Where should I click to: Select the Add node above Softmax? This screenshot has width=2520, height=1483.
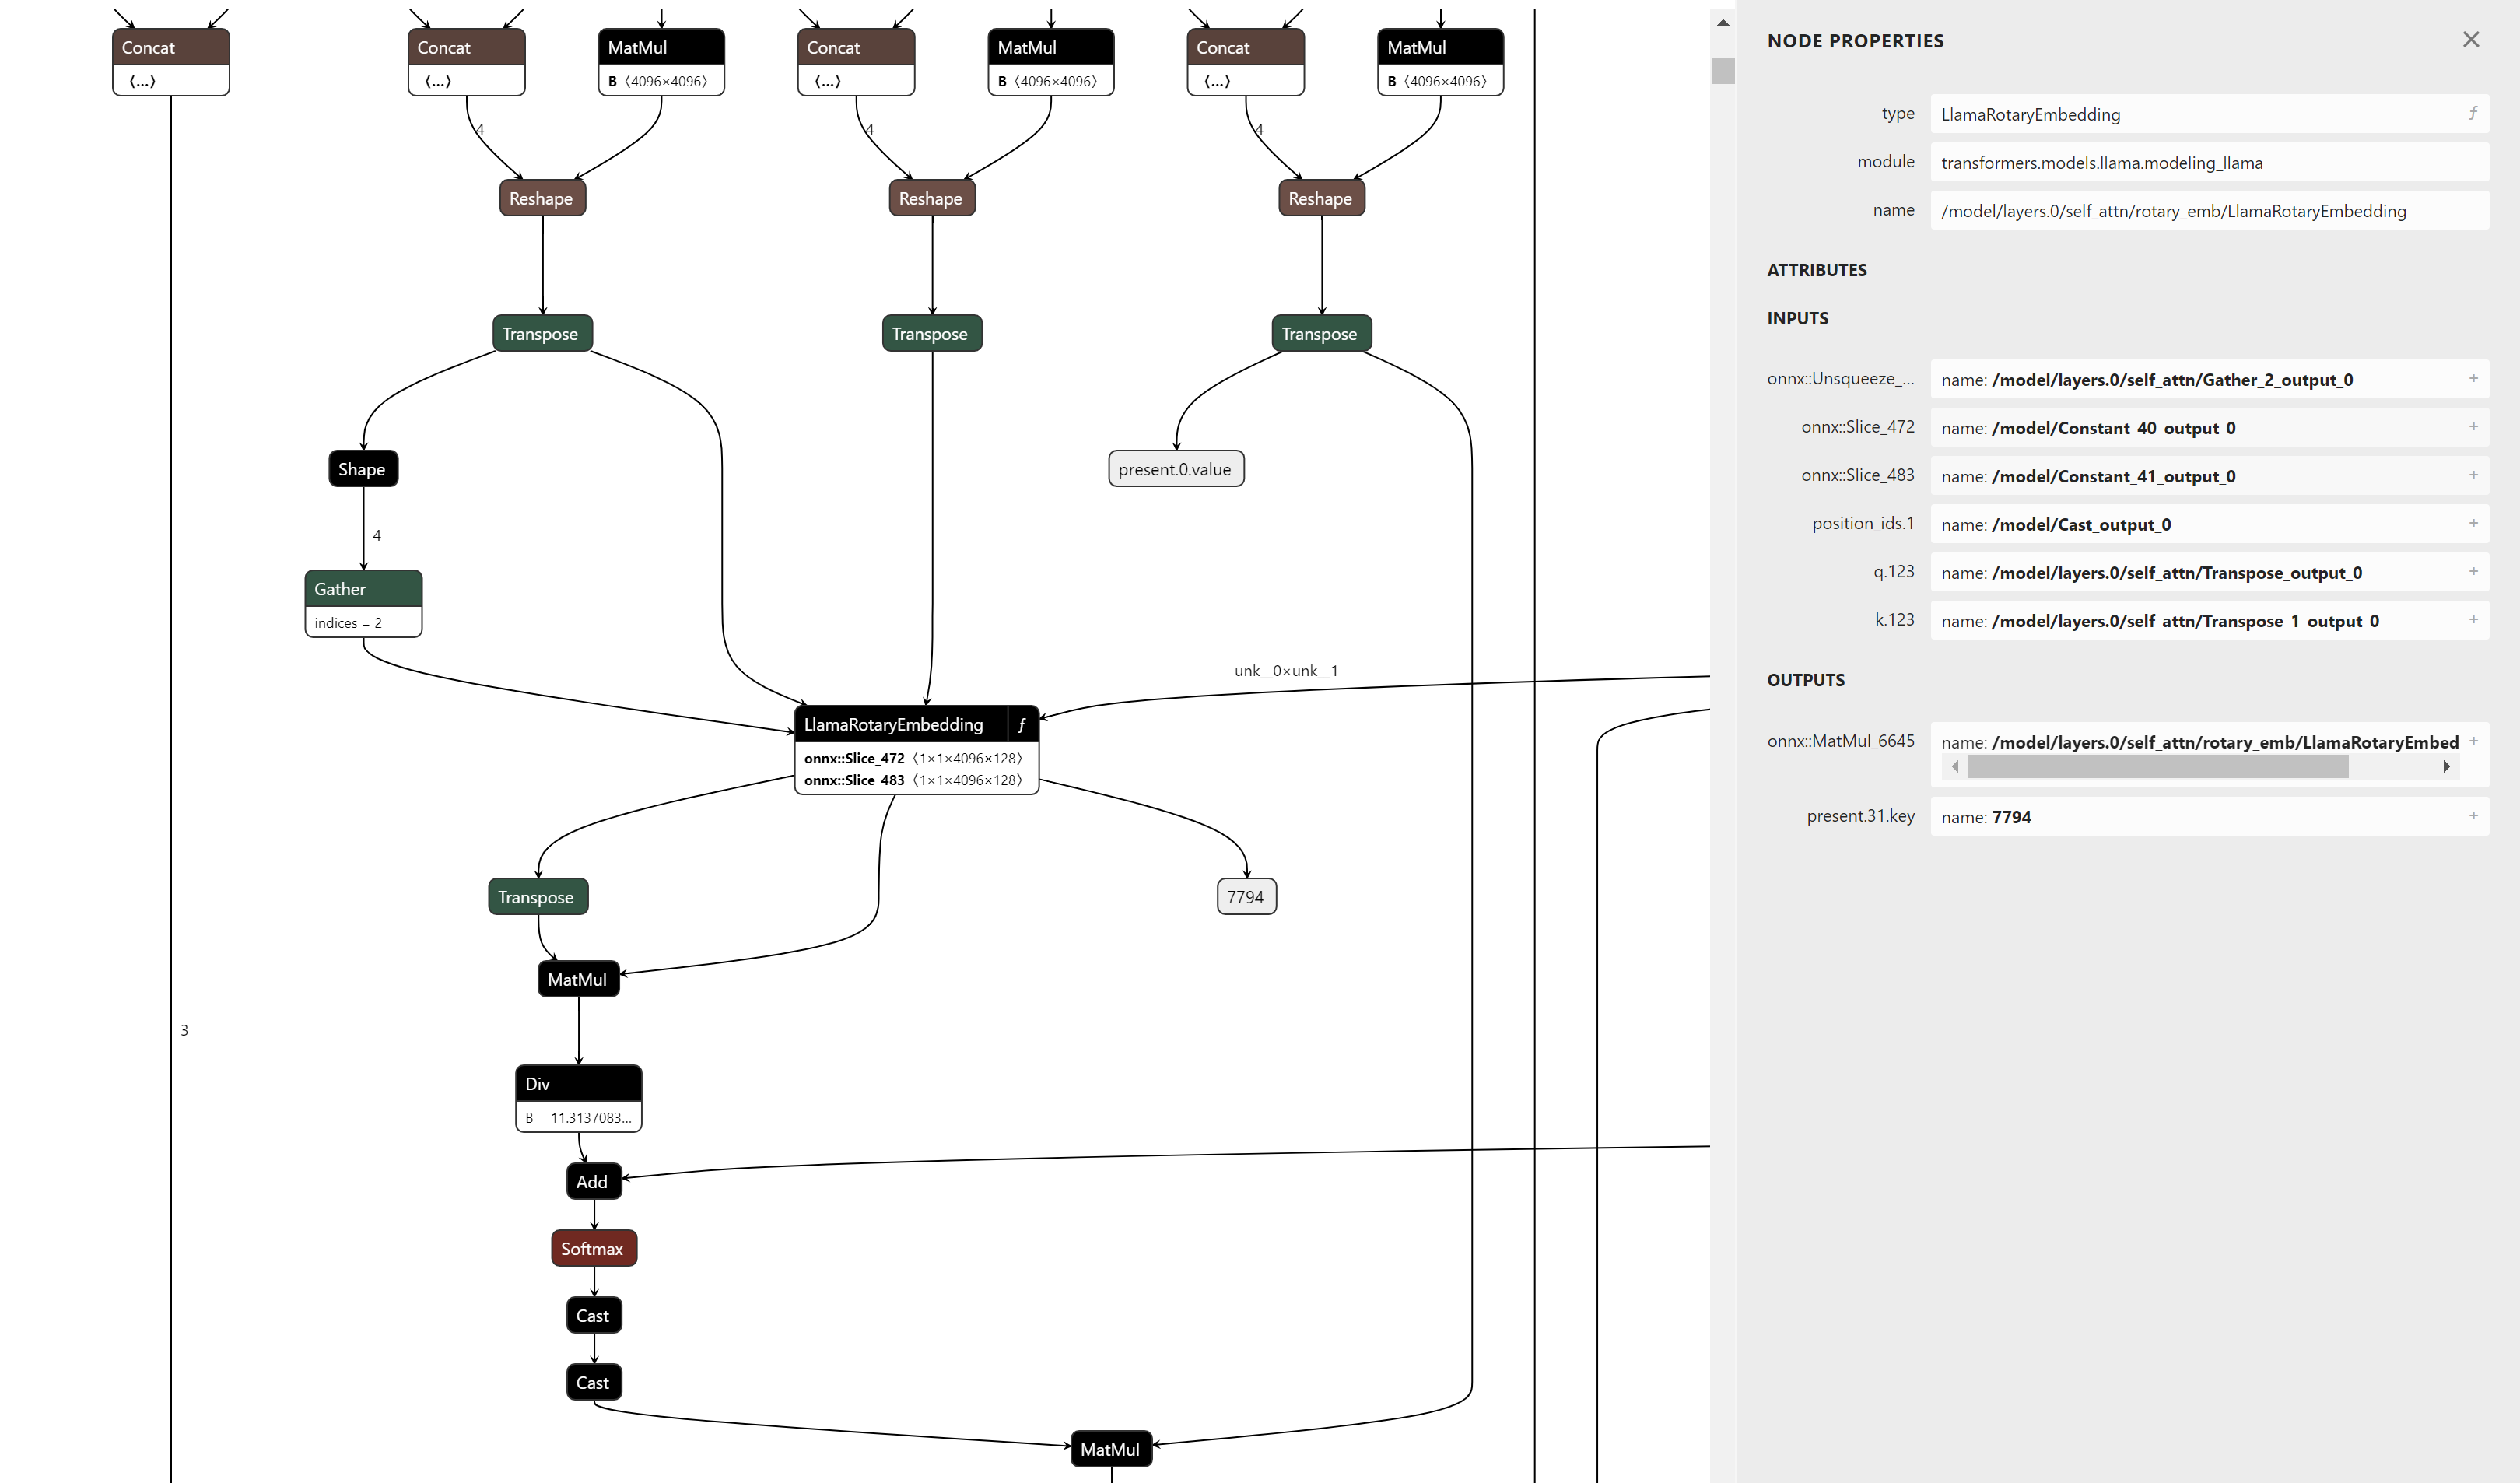(x=593, y=1181)
